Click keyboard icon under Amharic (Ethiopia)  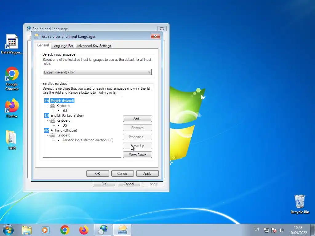click(x=53, y=136)
